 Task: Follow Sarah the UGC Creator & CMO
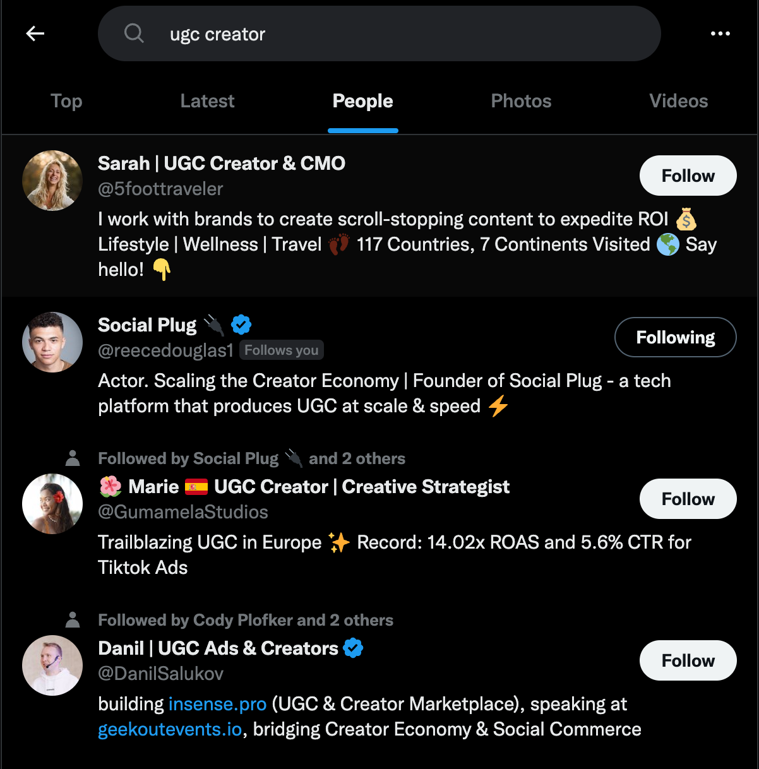(688, 176)
